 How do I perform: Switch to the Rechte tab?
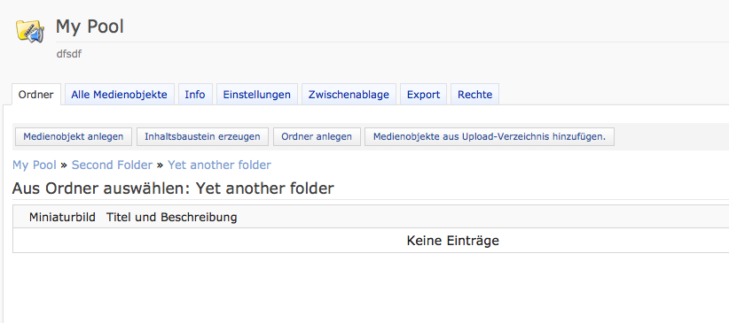point(474,95)
